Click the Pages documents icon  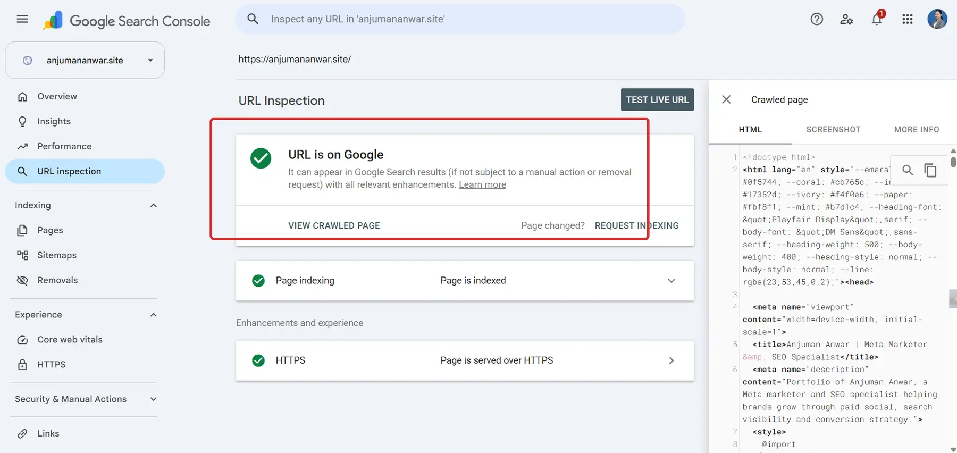point(22,230)
